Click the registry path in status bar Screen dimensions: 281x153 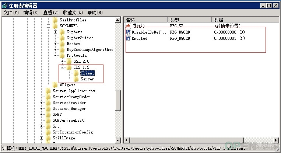click(123, 148)
